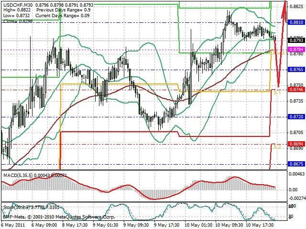306x229 pixels.
Task: Click the 0.8720 blue price level label
Action: (x=296, y=117)
